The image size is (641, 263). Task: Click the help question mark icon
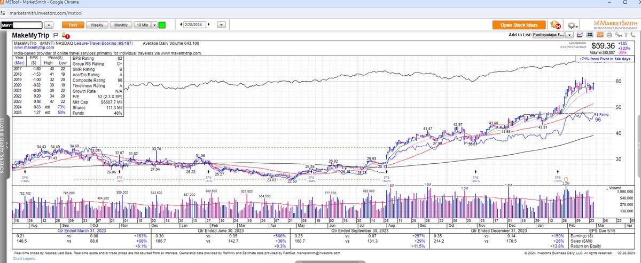627,34
